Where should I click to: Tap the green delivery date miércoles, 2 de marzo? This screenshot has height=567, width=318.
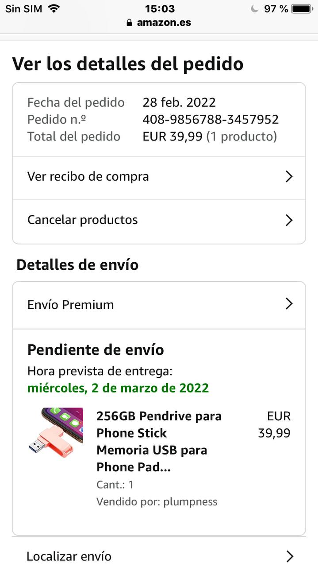tap(118, 388)
